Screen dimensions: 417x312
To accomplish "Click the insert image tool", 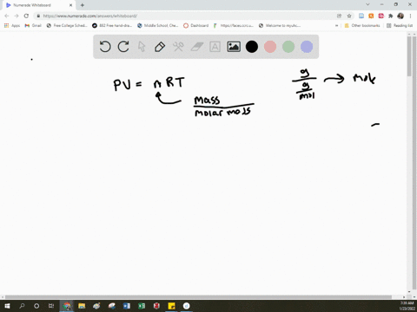I will [x=234, y=47].
